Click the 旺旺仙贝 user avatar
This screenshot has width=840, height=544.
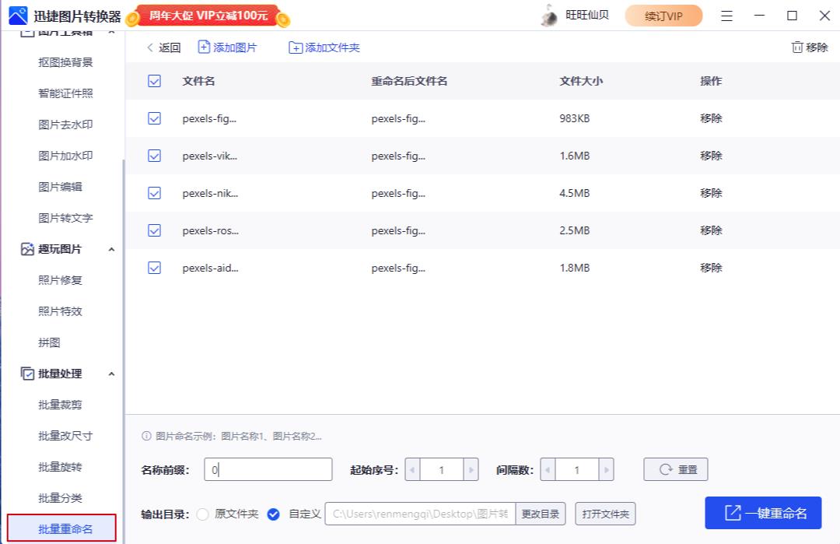(550, 16)
